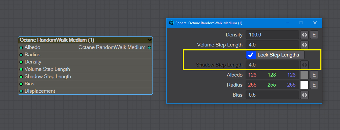Close the Sphere properties window

click(x=315, y=23)
